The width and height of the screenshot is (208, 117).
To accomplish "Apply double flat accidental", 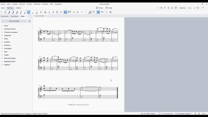I will point(45,12).
